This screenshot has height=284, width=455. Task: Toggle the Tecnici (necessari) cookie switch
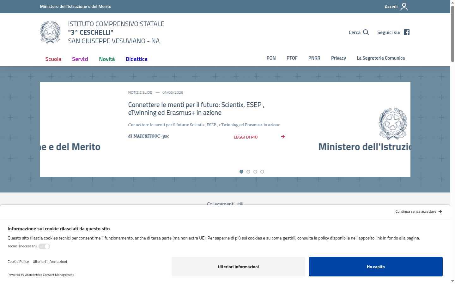click(x=44, y=246)
